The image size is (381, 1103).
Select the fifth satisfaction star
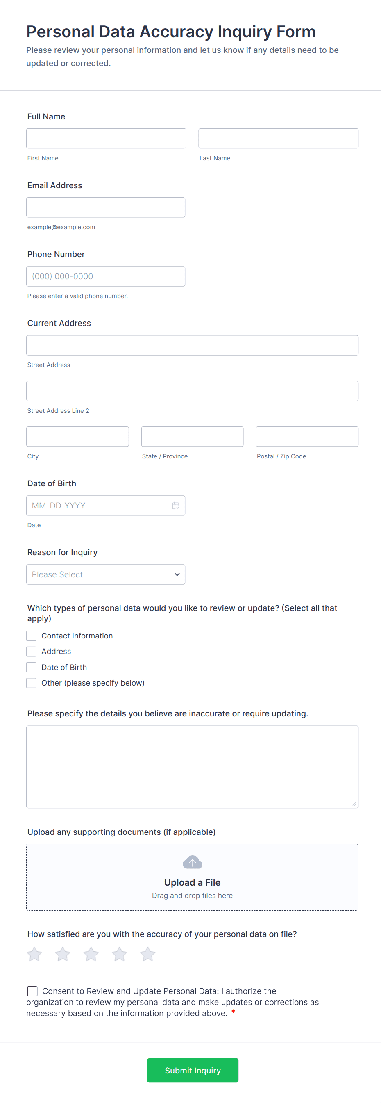[x=147, y=954]
